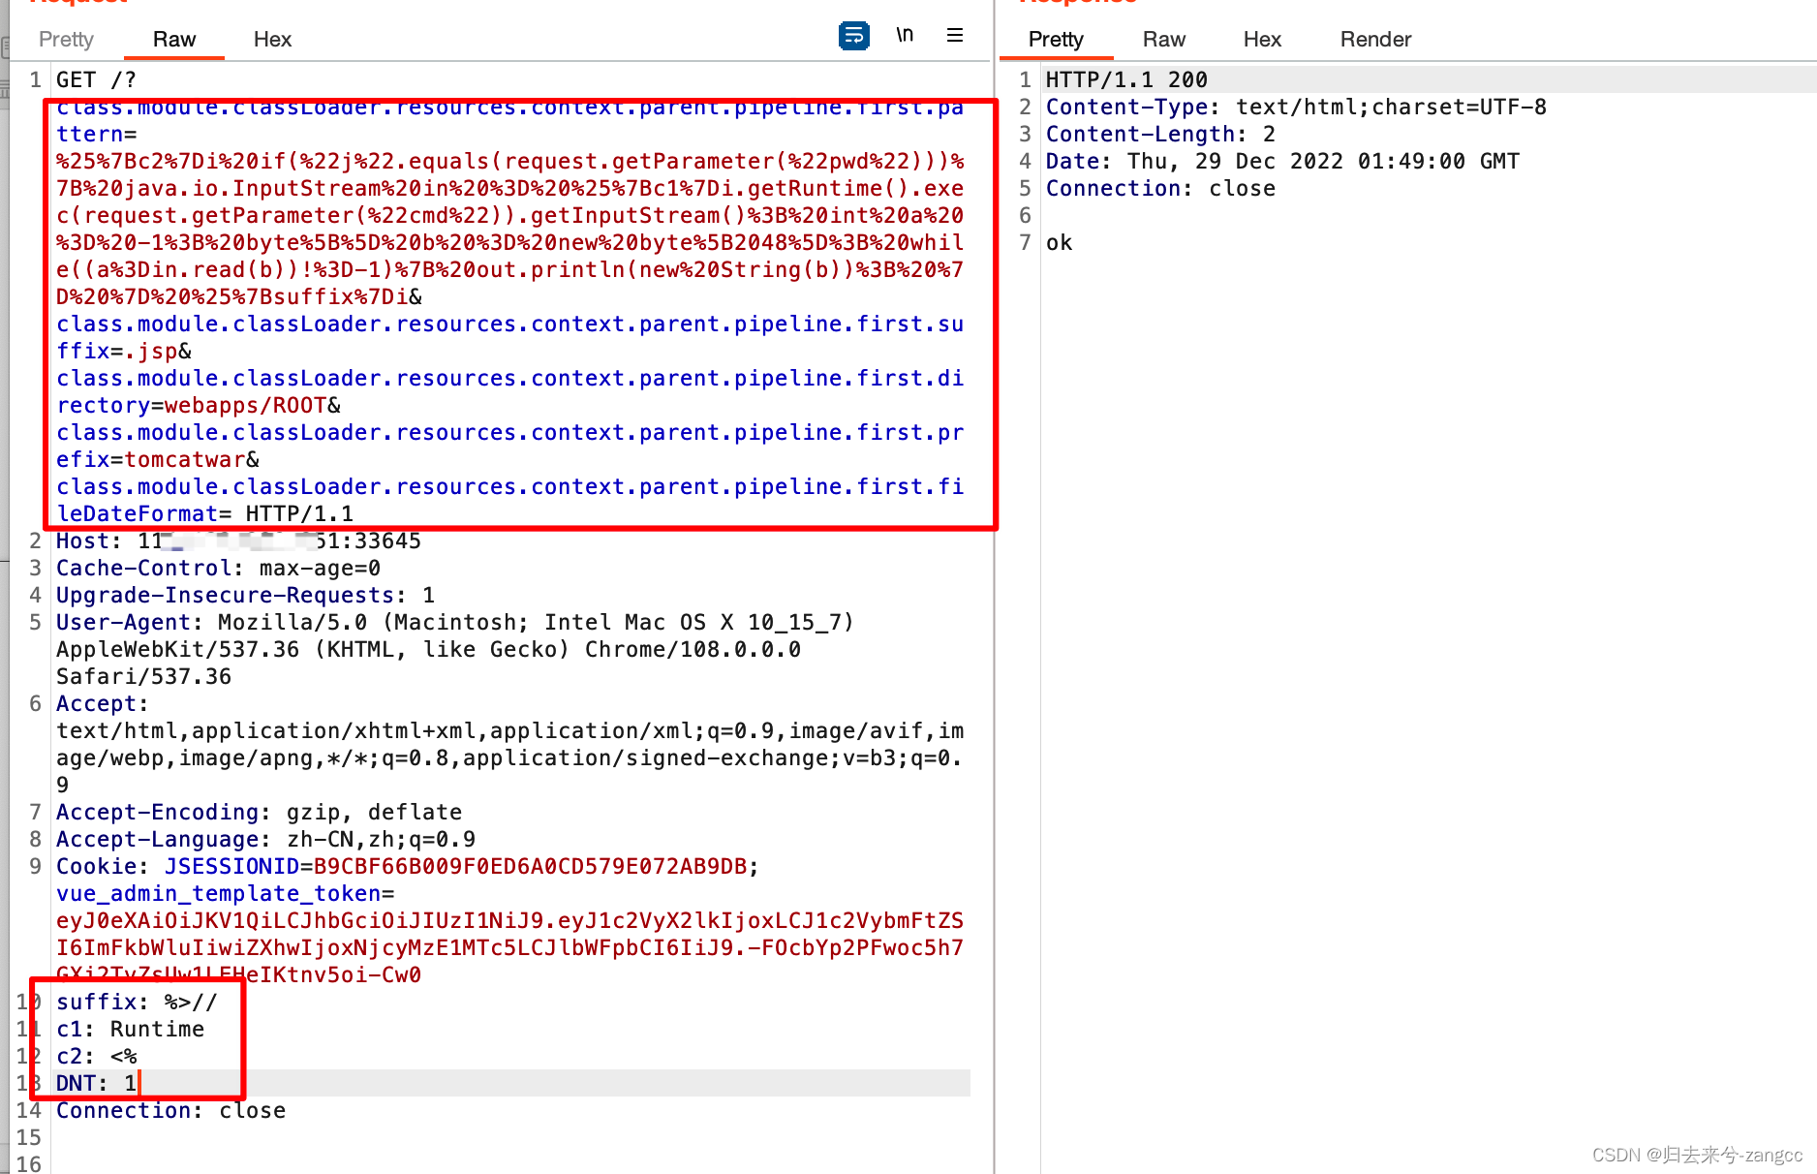
Task: Click the response body text ok
Action: tap(1059, 242)
